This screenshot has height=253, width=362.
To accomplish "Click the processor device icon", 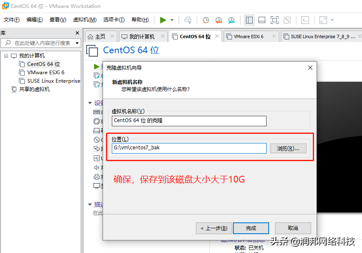I will (97, 121).
